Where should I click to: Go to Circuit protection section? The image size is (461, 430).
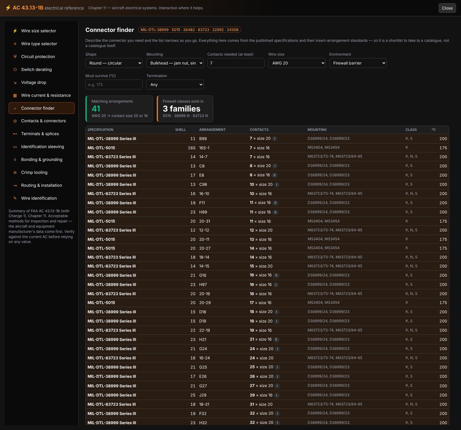pos(41,57)
